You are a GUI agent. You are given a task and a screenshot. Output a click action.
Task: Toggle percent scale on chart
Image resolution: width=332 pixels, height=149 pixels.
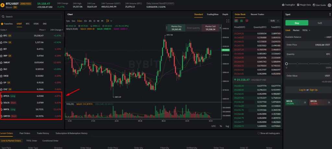[x=221, y=126]
